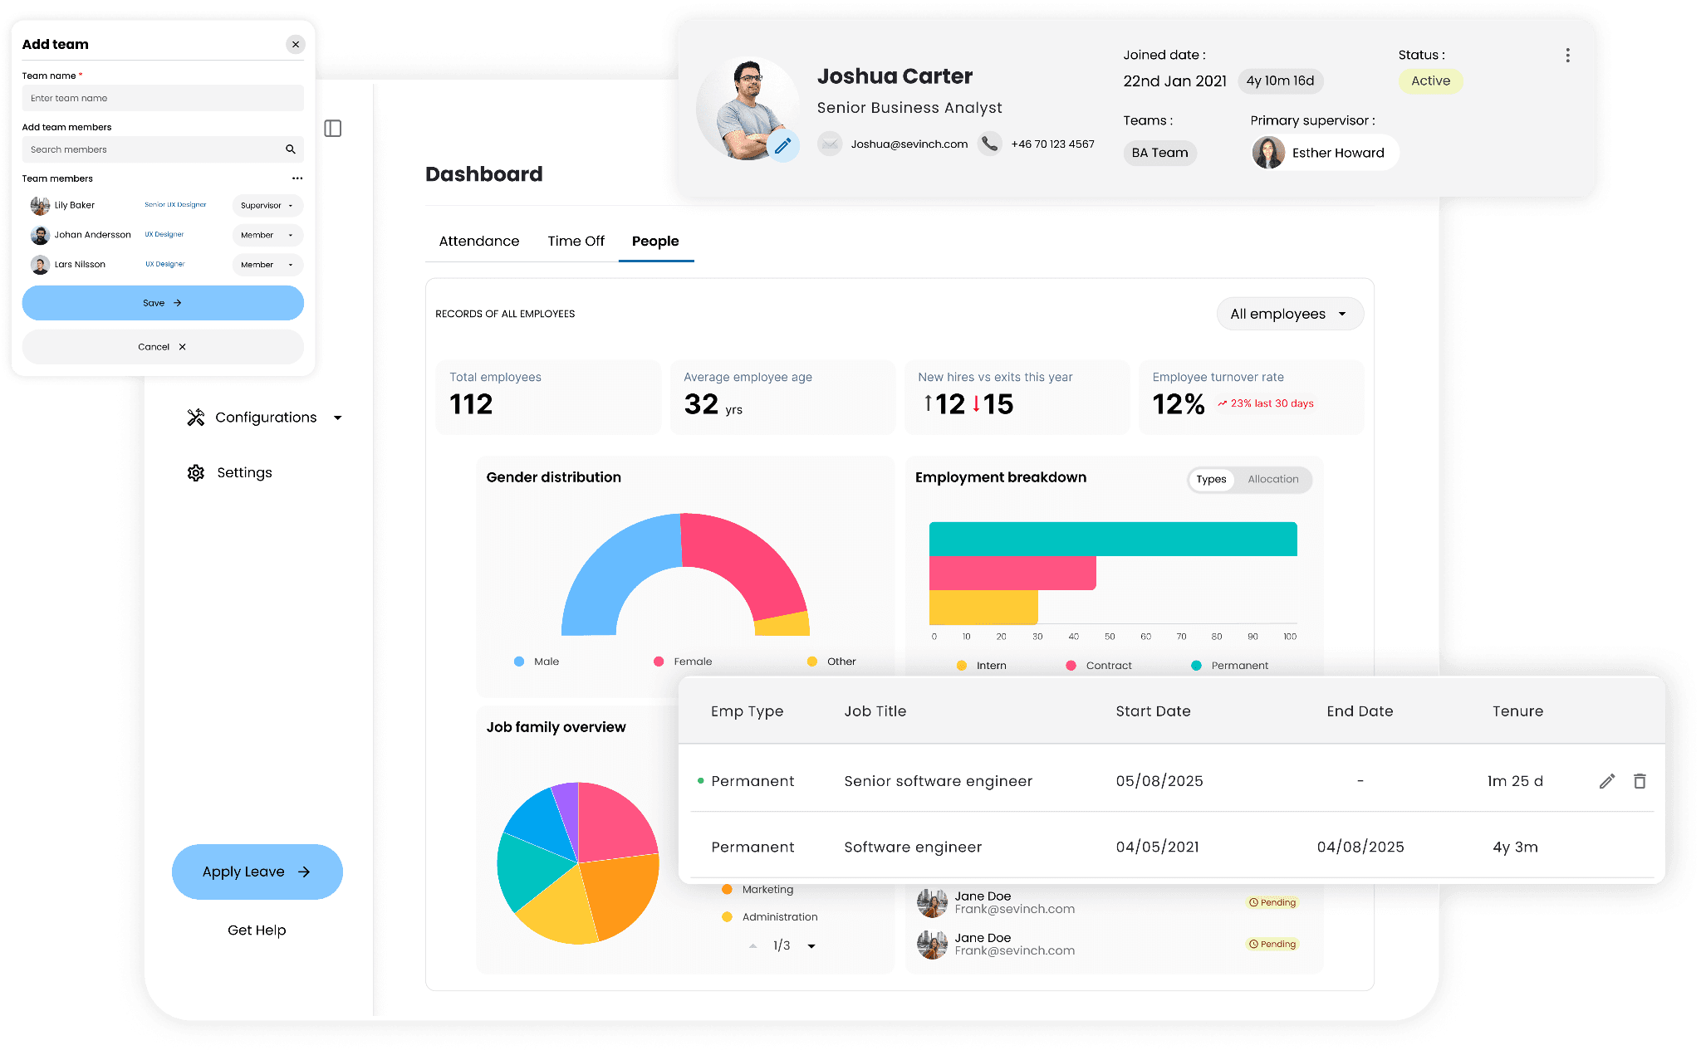Click Lars Nilsson's avatar
The width and height of the screenshot is (1701, 1050).
tap(40, 266)
